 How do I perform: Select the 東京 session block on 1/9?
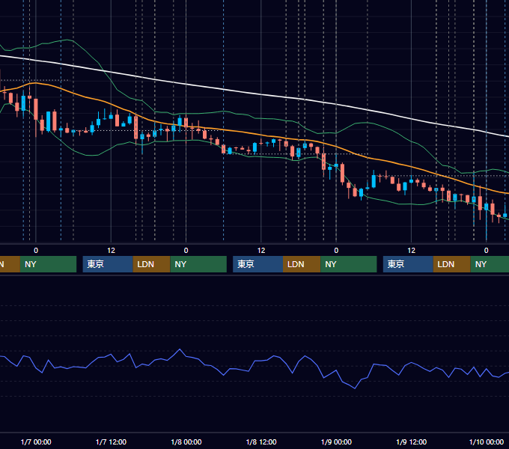408,264
